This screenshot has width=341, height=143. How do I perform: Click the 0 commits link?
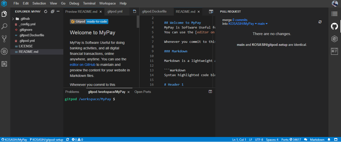tap(240, 20)
